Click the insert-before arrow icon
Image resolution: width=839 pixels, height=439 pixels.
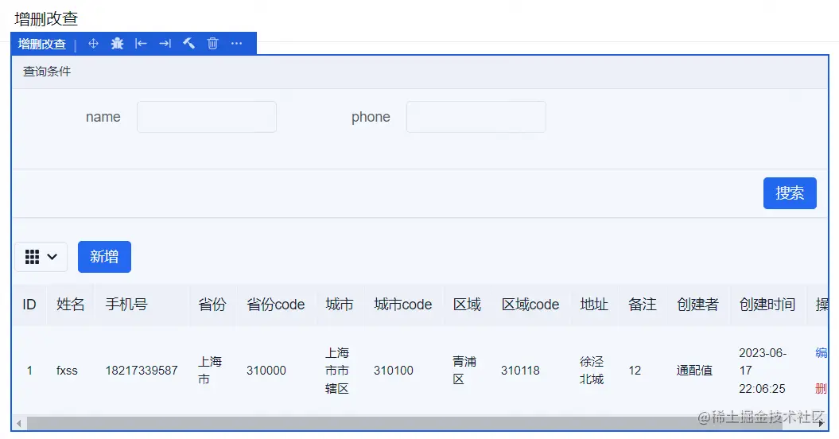click(141, 44)
